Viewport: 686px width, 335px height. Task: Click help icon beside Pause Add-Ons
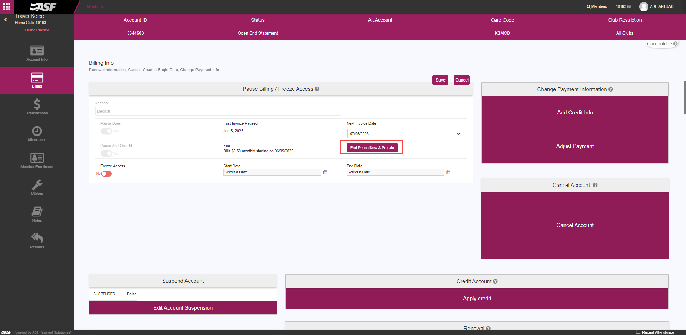pos(130,146)
